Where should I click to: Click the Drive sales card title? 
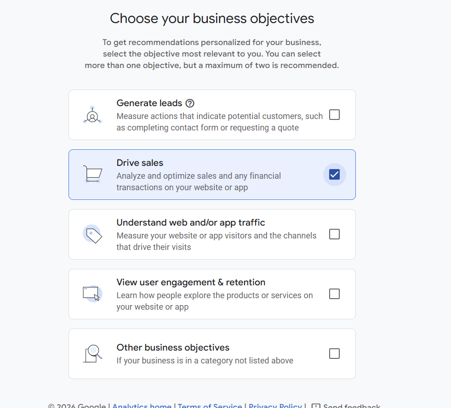click(140, 163)
